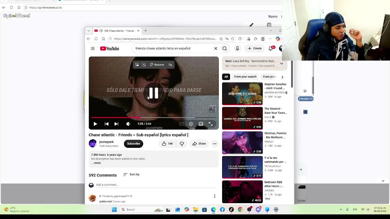390x219 pixels.
Task: Open Y si la ves caminando video
Action: (x=242, y=167)
